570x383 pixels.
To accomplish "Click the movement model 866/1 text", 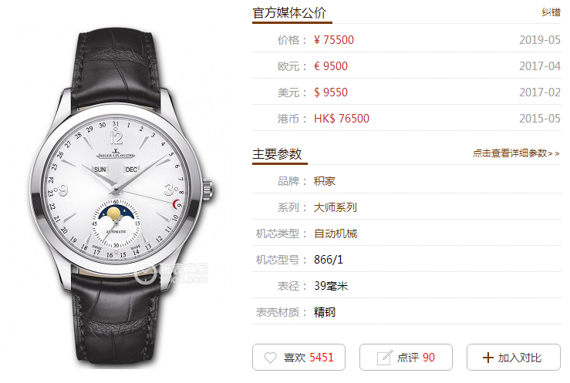I will tap(329, 260).
